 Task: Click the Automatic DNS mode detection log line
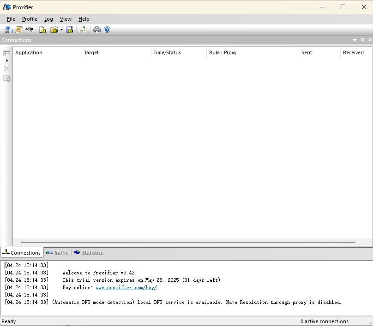pos(197,302)
